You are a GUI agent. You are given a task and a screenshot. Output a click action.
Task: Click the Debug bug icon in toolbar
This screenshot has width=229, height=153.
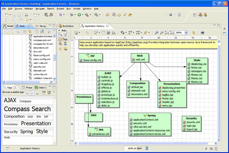point(71,15)
